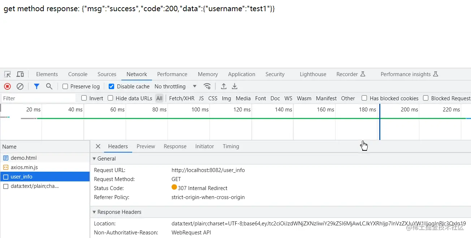Open network search magnifier icon
This screenshot has width=471, height=238.
(x=49, y=87)
